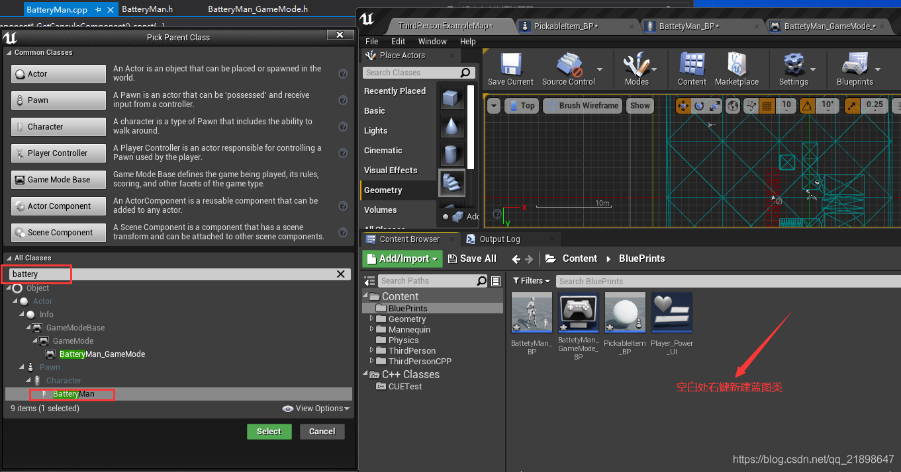Open the Filters dropdown in Content Browser

pos(532,281)
